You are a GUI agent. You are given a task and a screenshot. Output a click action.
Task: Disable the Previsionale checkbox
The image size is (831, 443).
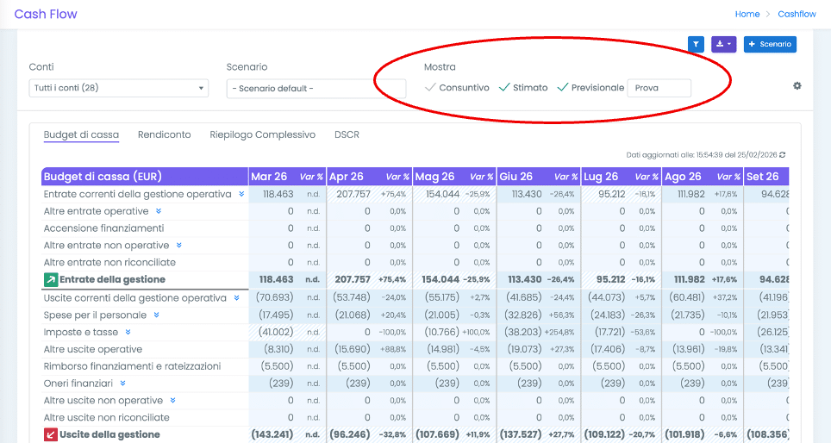(563, 88)
